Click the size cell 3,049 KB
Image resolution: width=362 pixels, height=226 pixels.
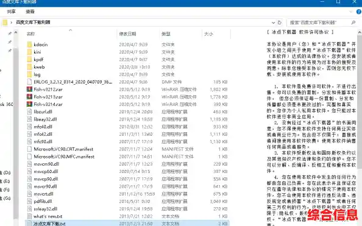(219, 201)
